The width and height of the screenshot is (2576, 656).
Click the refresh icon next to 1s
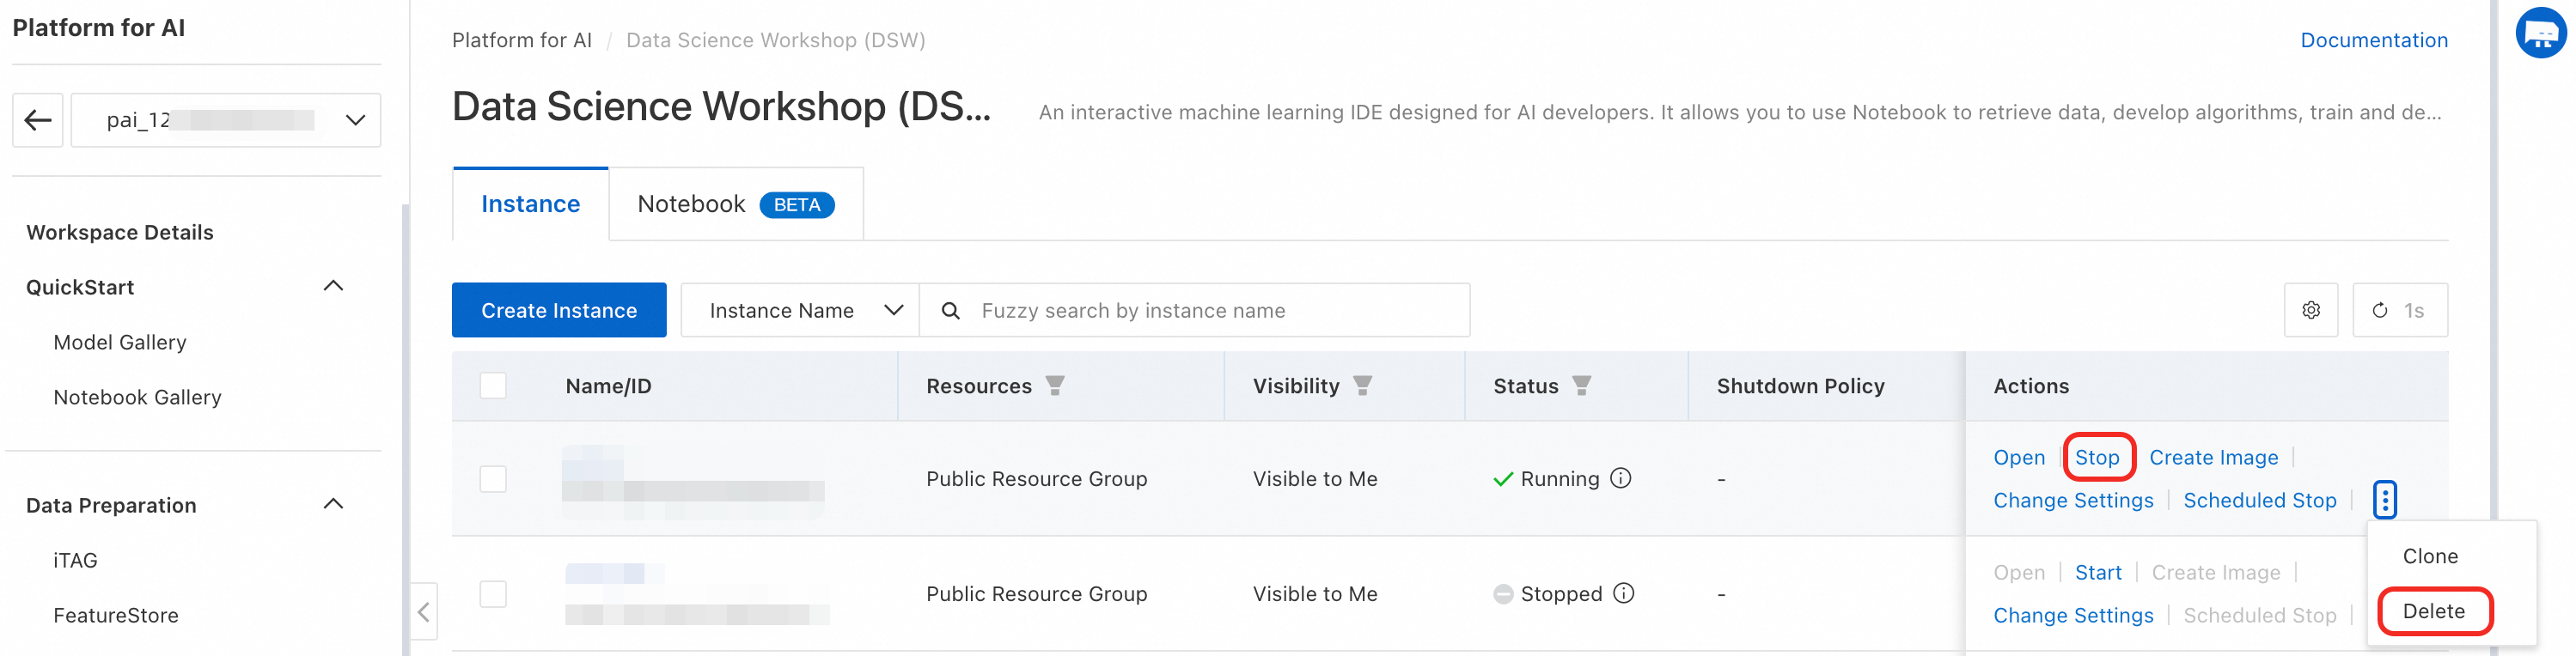(2380, 310)
